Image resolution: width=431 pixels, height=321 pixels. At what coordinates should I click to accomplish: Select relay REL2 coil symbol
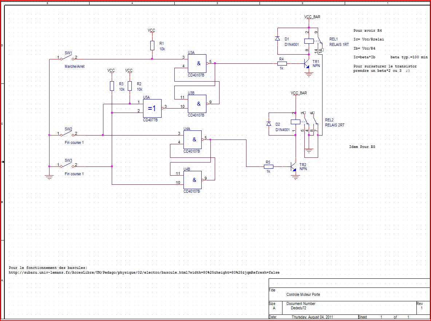click(296, 122)
